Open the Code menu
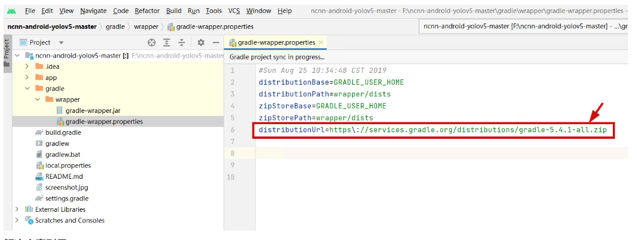637x240 pixels. (x=121, y=11)
